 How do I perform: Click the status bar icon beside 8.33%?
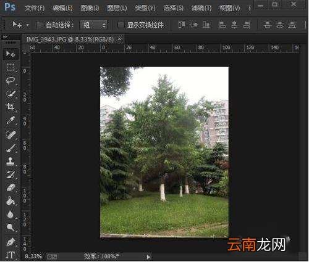[x=52, y=256]
